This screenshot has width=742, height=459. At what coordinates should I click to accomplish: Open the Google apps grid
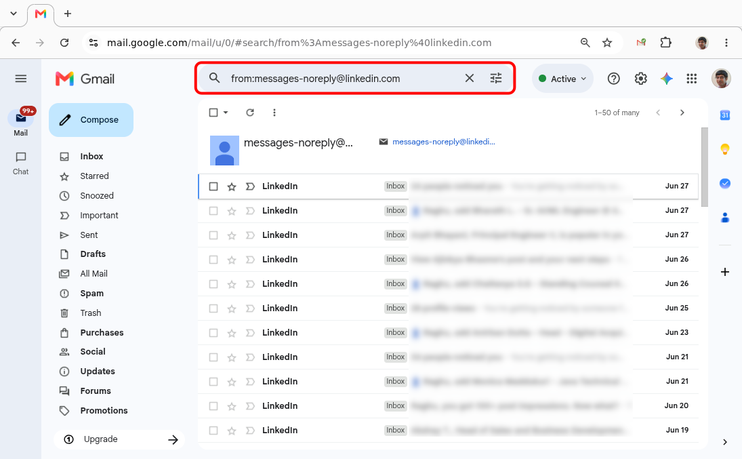tap(691, 79)
